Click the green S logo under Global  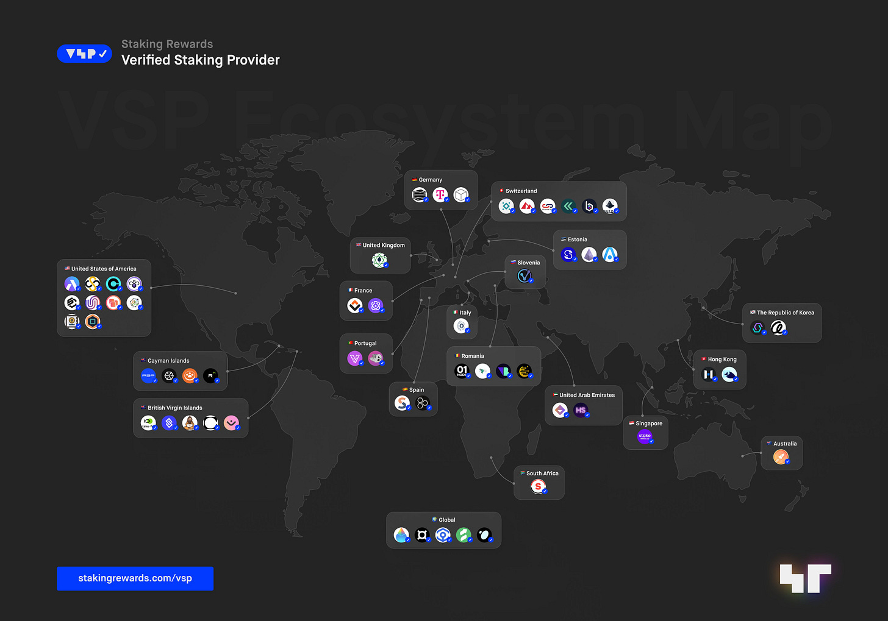point(464,535)
